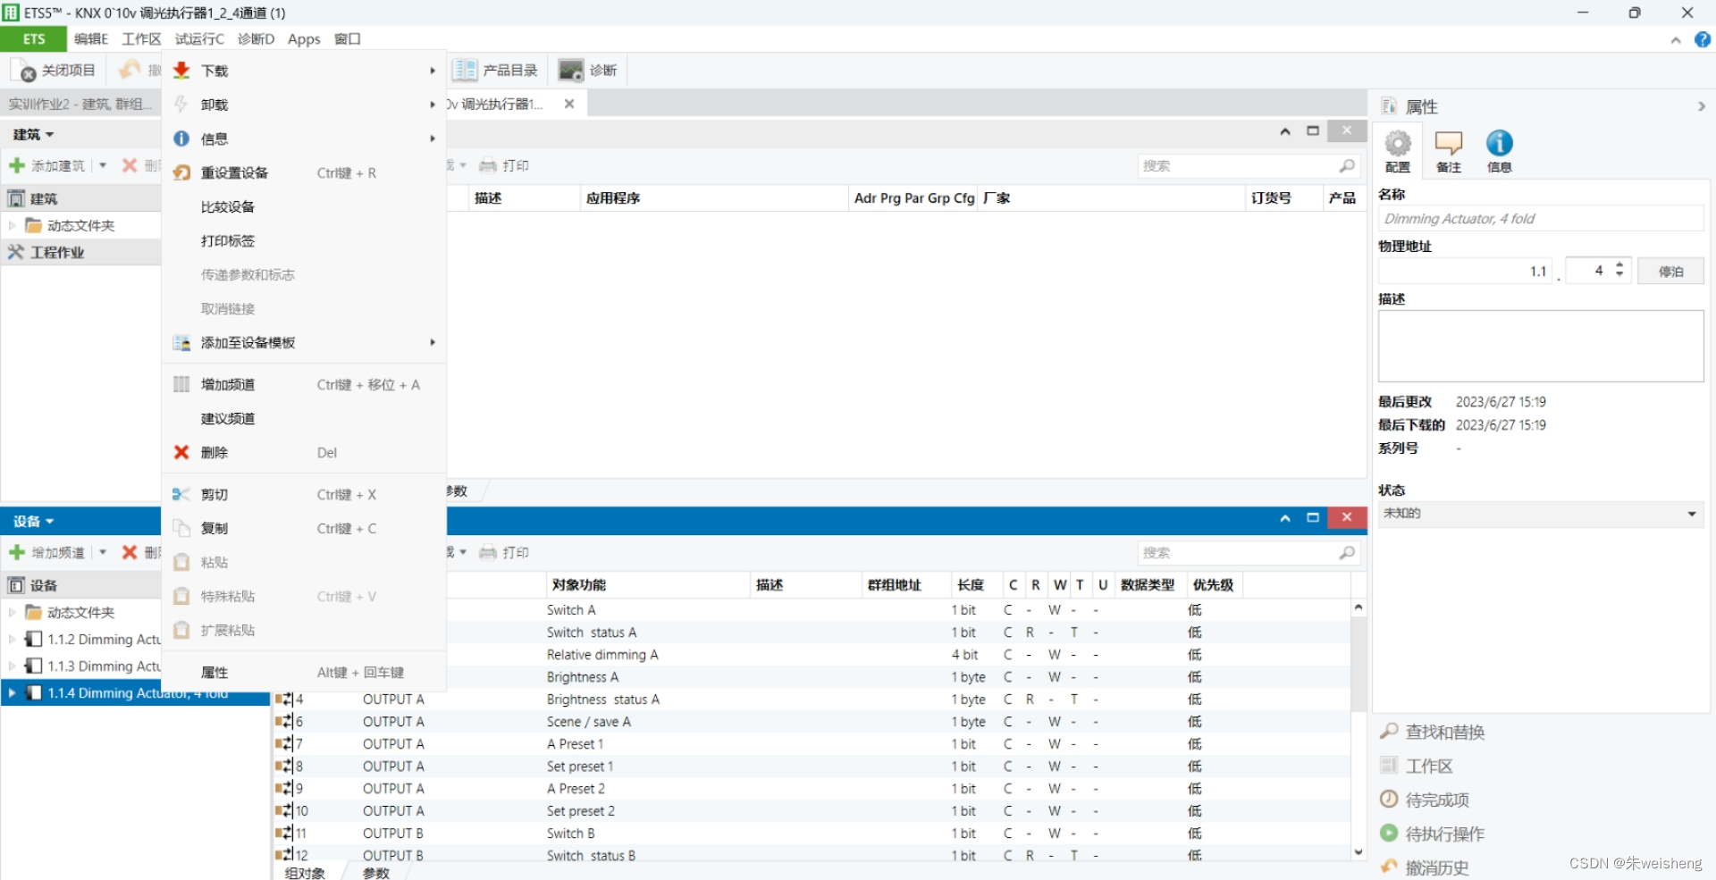This screenshot has height=880, width=1716.
Task: Expand the 下载 submenu arrow
Action: tap(433, 71)
